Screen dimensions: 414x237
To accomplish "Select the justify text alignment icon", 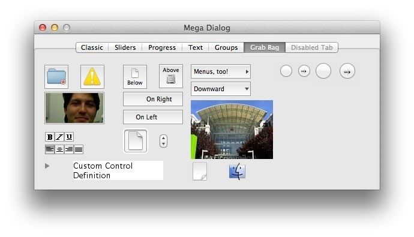I will coord(79,149).
